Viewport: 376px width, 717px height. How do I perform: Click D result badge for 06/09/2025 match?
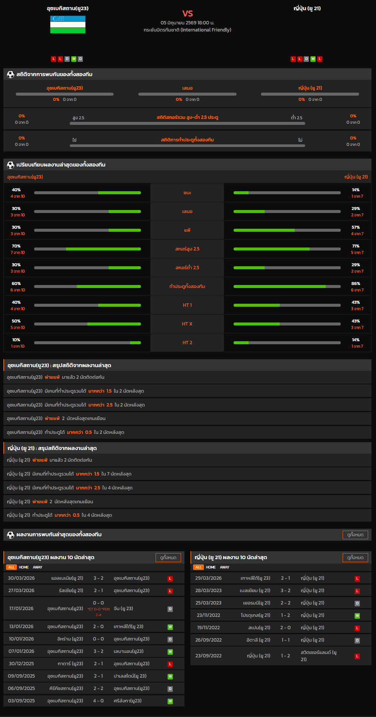170,689
